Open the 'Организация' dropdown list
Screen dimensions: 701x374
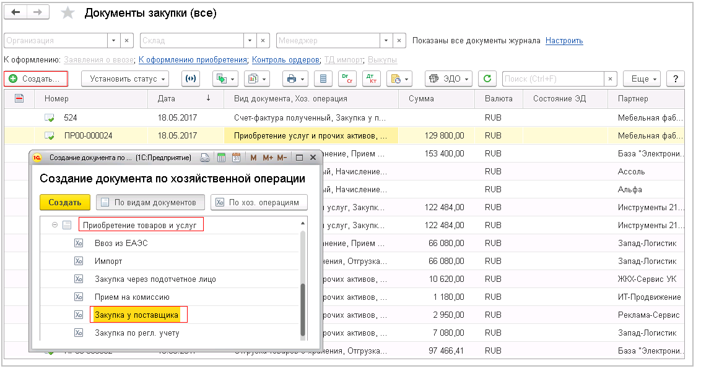(x=113, y=41)
